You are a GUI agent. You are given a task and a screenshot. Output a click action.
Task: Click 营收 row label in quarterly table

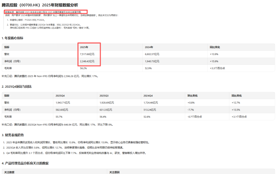(7, 103)
